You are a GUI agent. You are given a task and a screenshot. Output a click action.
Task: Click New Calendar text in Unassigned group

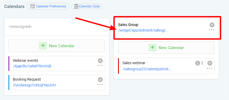pyautogui.click(x=62, y=46)
